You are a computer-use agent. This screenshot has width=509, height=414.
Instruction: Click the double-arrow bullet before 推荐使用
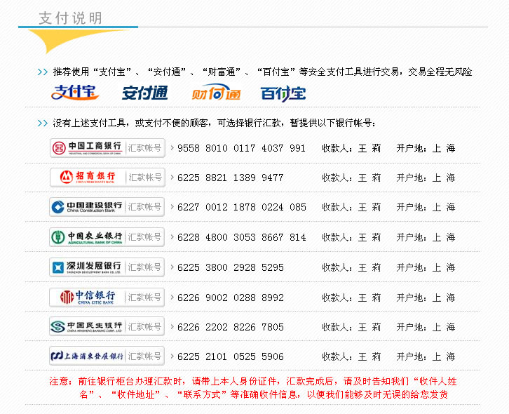pos(43,72)
